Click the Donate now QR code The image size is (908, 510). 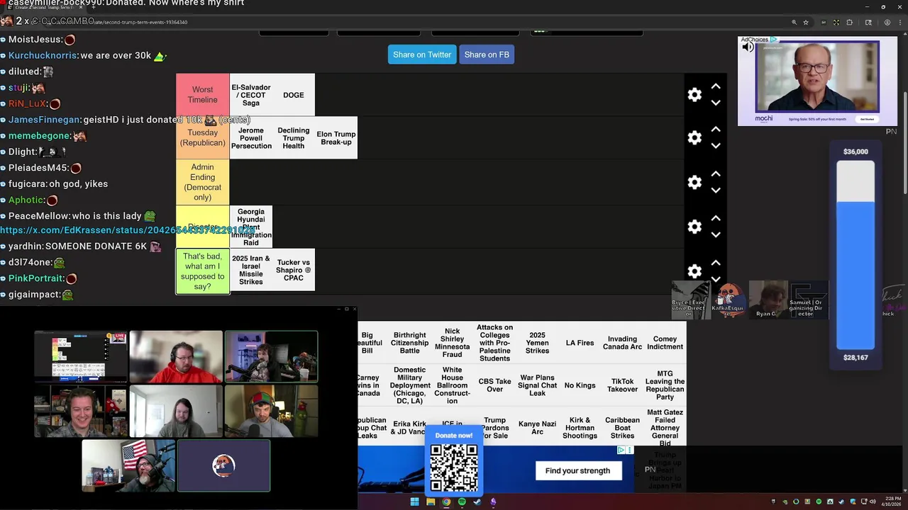454,466
